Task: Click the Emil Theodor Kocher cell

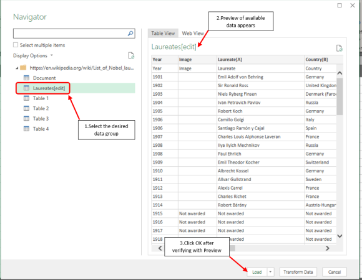Action: click(x=261, y=162)
